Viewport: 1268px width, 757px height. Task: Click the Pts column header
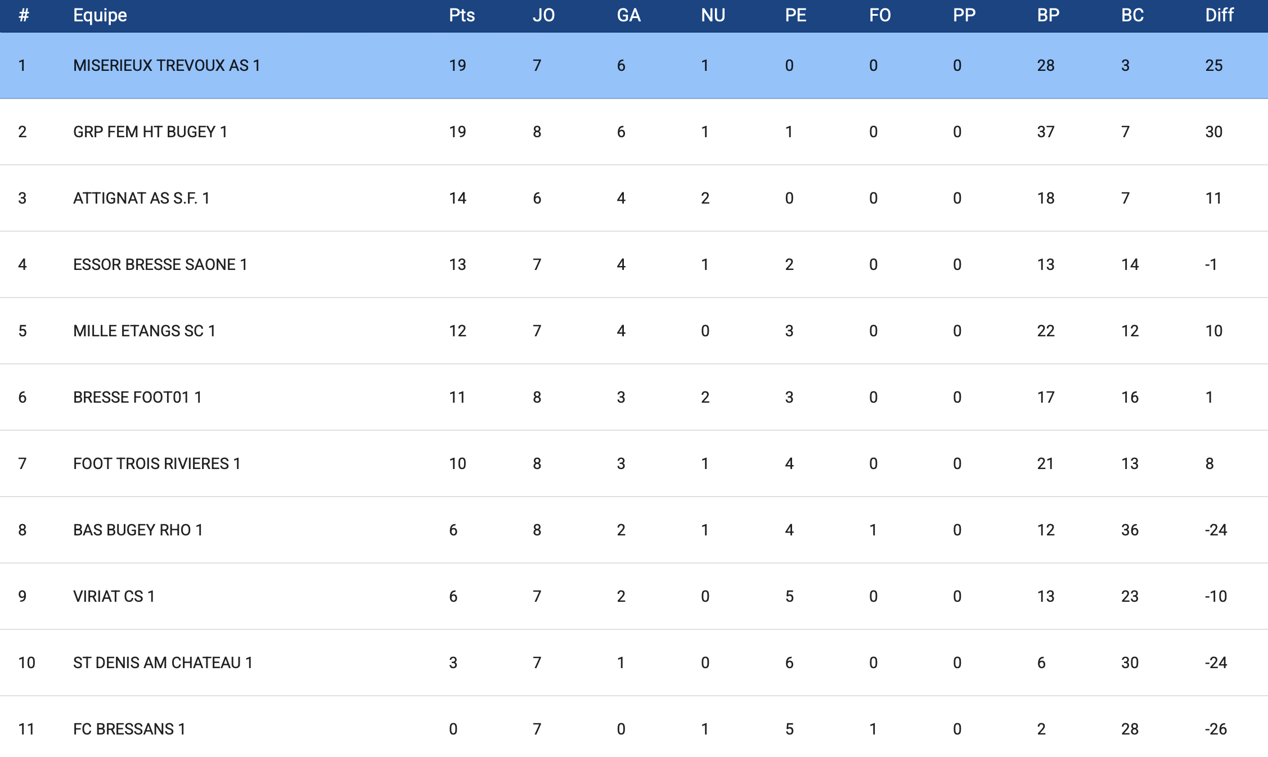pos(462,15)
